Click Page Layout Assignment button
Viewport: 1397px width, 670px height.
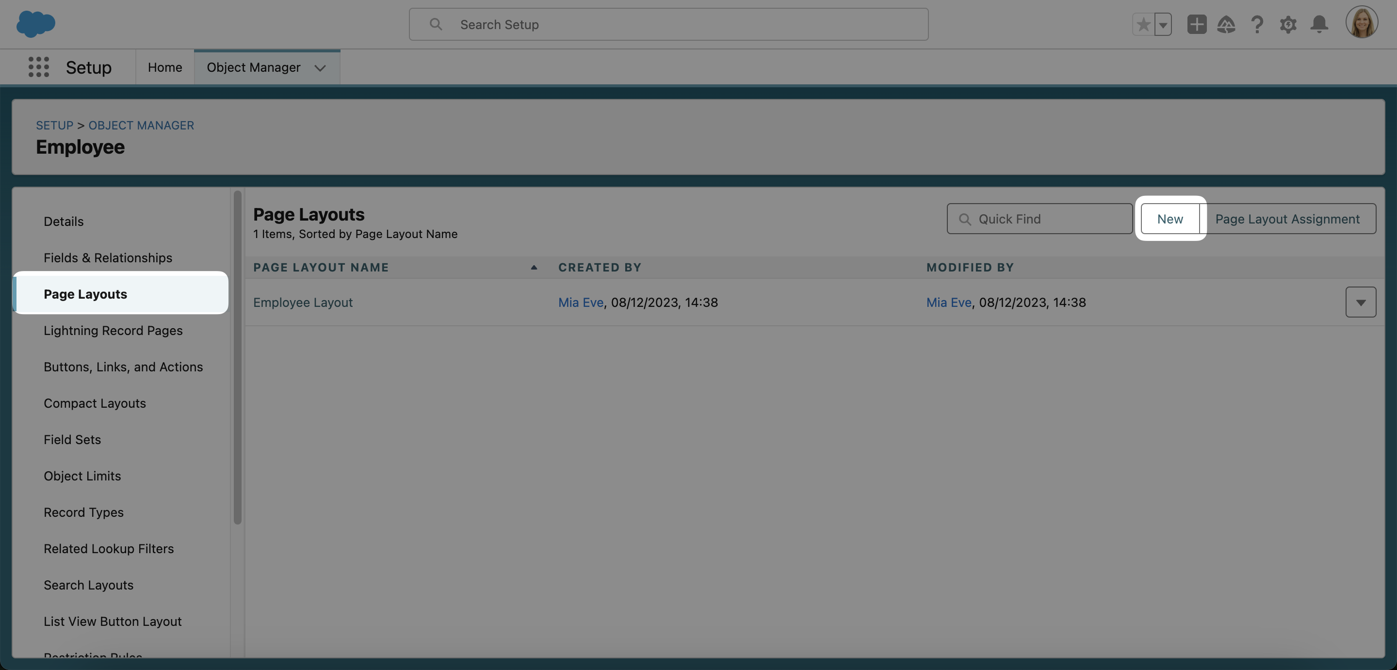click(1287, 219)
